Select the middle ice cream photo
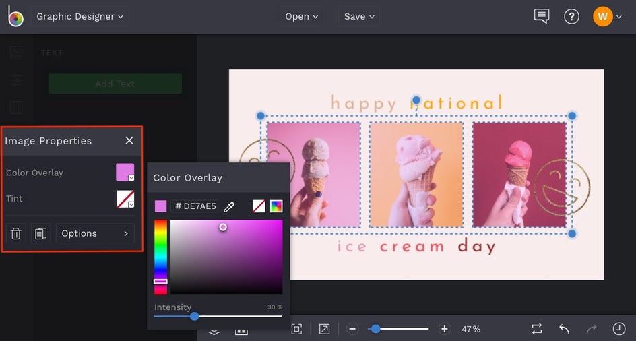636x341 pixels. 416,175
